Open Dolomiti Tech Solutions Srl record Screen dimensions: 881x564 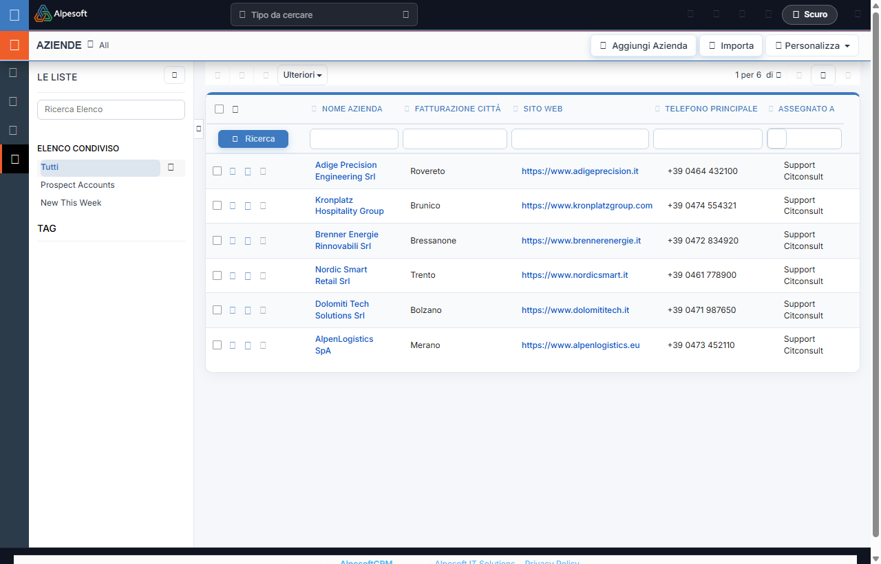tap(342, 310)
